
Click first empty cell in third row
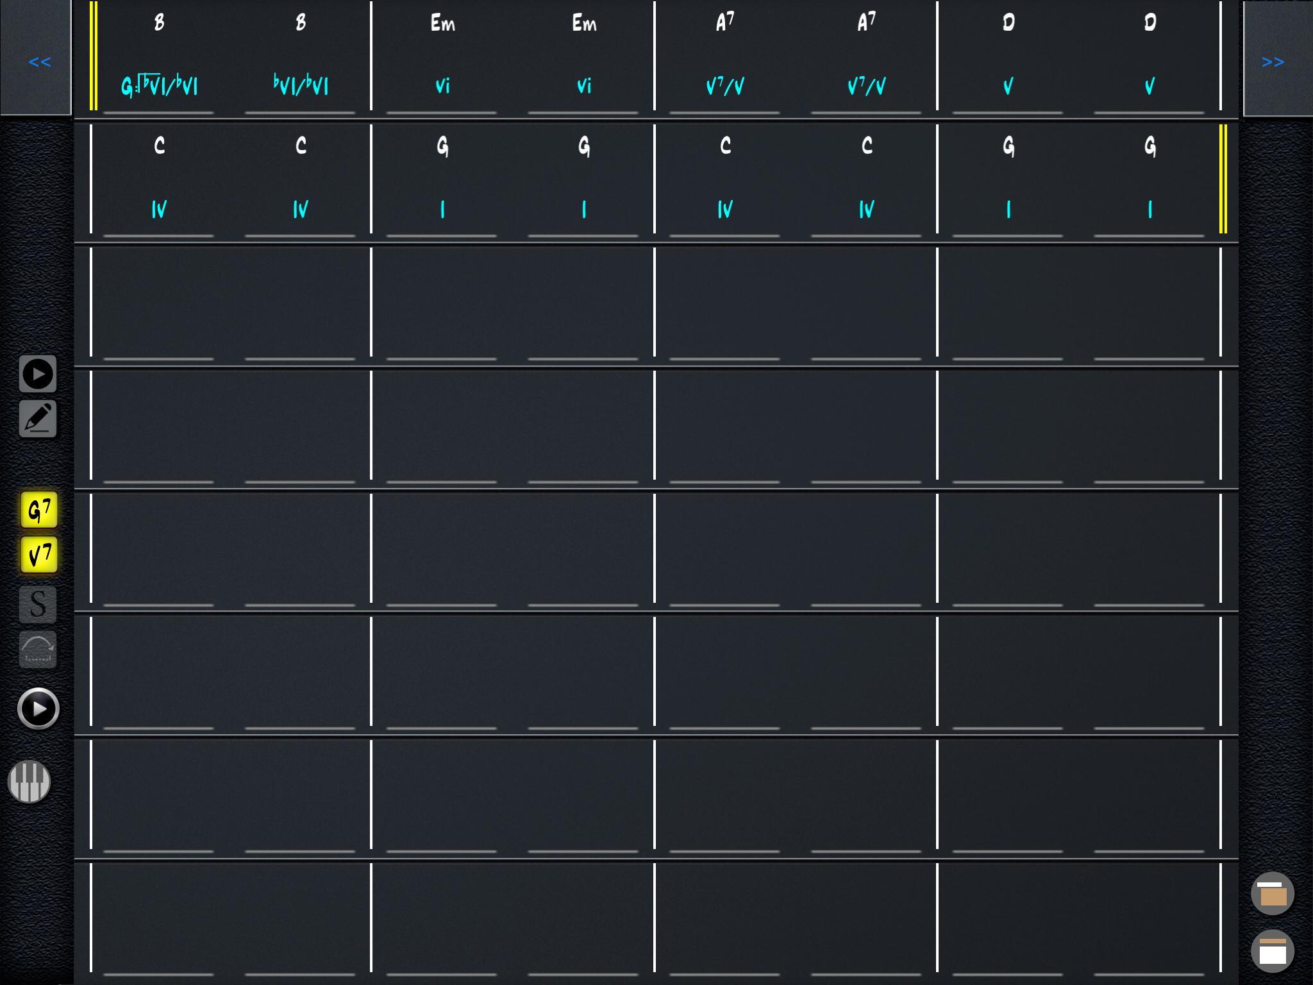(x=159, y=301)
